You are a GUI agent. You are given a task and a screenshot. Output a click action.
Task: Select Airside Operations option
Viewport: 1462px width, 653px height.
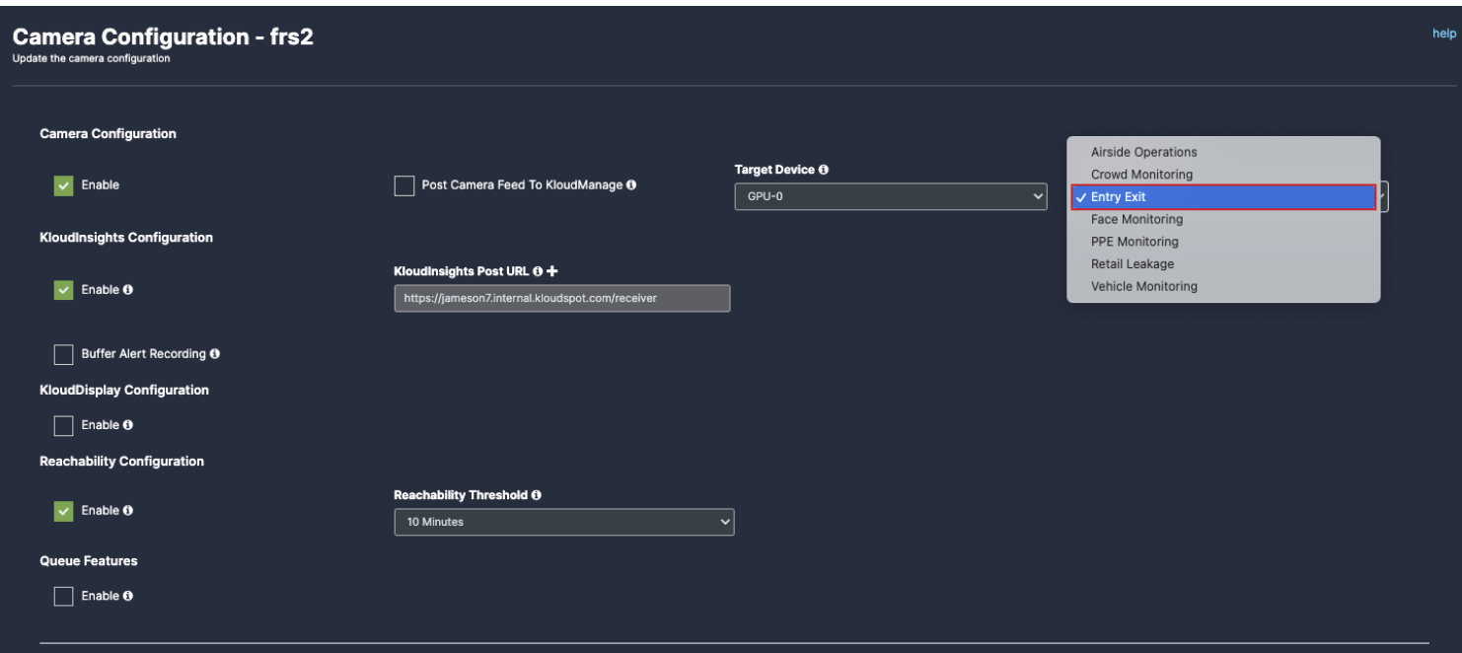point(1223,152)
